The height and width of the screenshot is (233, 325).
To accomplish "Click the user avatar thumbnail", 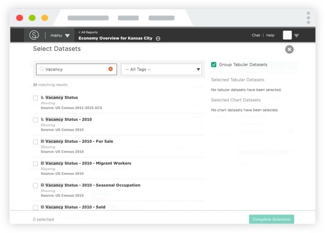I will [x=287, y=35].
